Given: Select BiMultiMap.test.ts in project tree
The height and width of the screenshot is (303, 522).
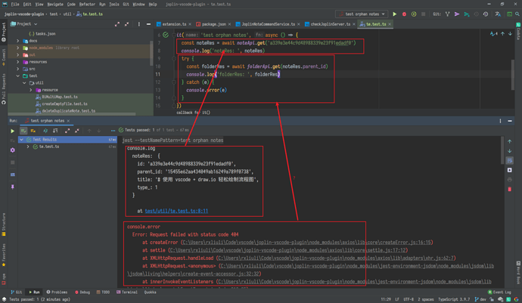Looking at the screenshot, I should [x=59, y=97].
